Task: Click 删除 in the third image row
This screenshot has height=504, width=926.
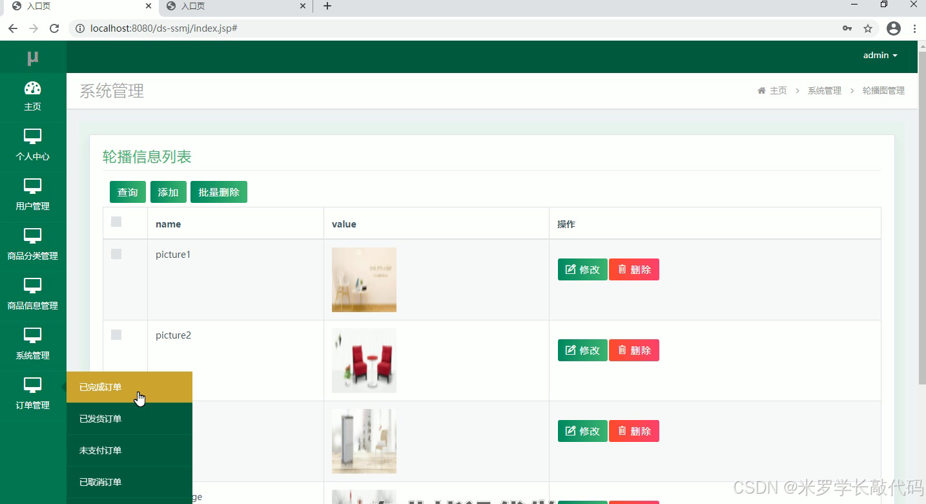Action: 634,431
